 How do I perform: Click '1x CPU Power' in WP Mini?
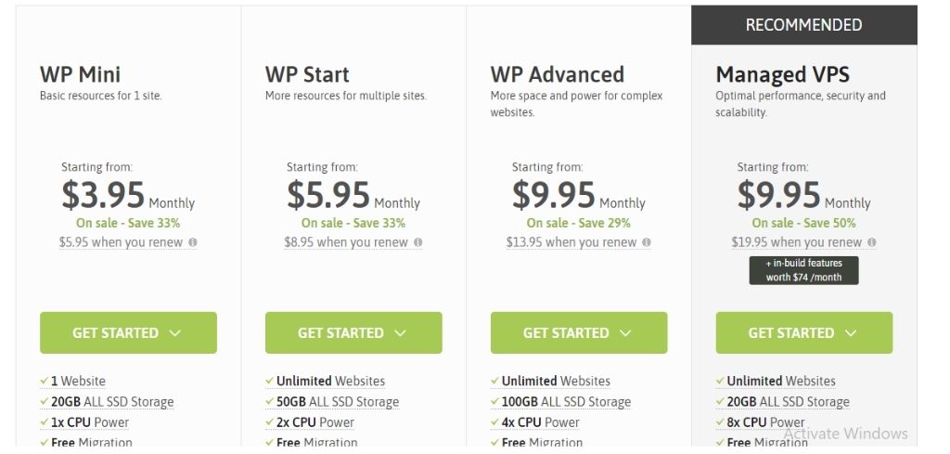point(90,422)
